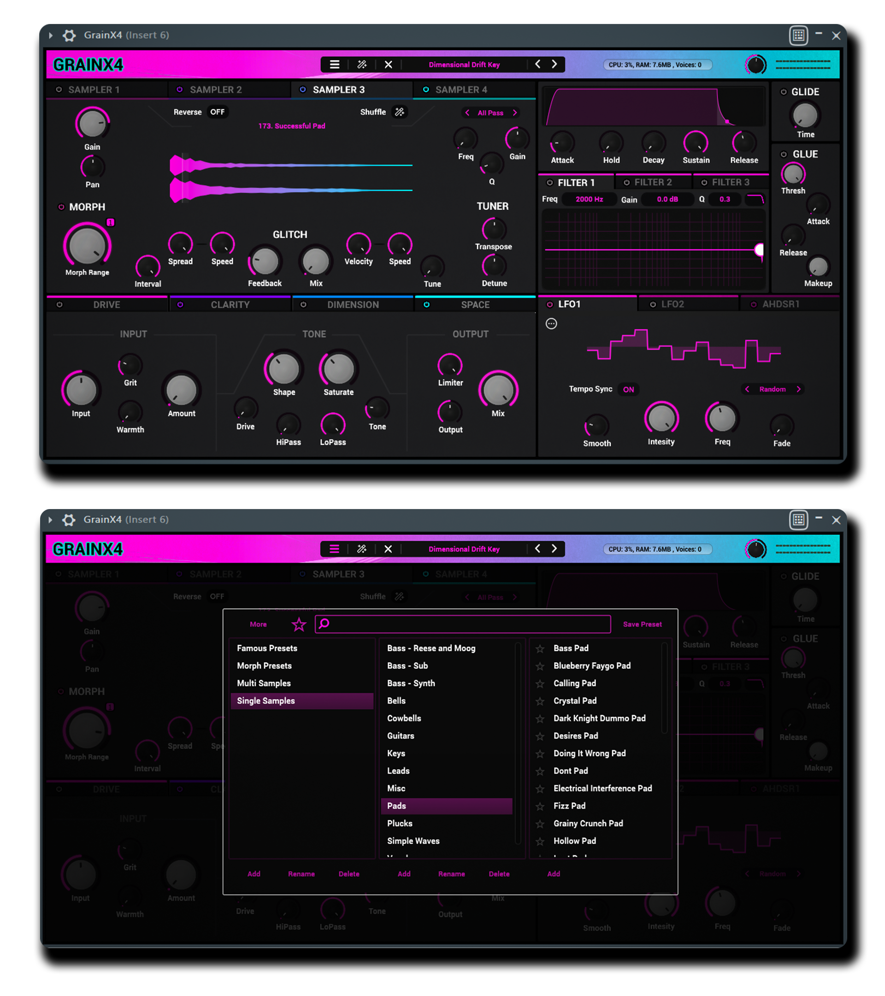Click the Shuffle randomize wand icon

click(399, 112)
